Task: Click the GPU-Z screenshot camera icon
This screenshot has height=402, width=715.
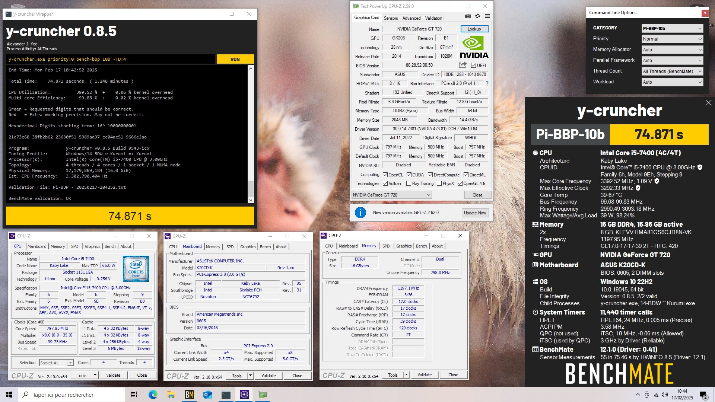Action: coord(468,16)
